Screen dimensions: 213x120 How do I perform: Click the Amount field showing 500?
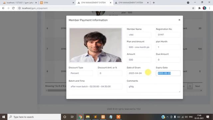coord(139,60)
